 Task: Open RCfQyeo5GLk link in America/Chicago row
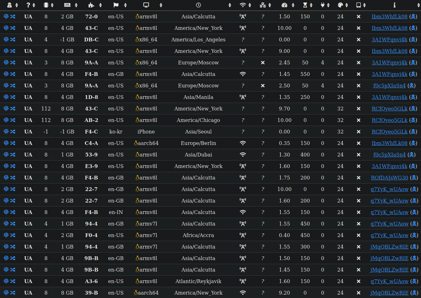coord(390,120)
